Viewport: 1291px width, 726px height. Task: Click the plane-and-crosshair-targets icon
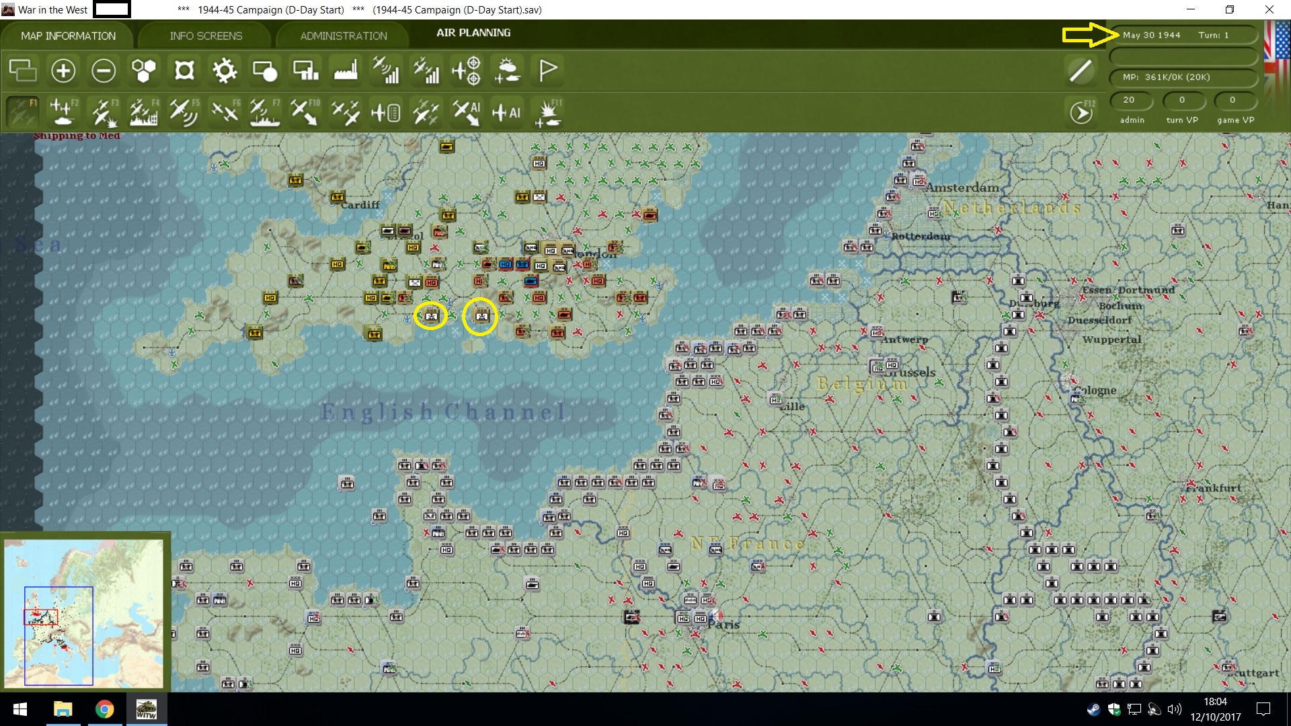(x=467, y=70)
